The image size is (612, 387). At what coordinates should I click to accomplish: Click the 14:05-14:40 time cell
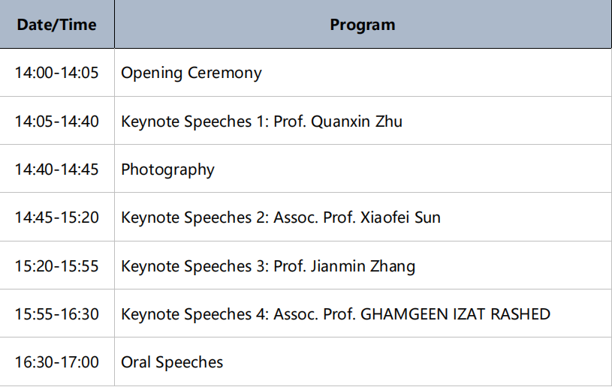tap(56, 121)
